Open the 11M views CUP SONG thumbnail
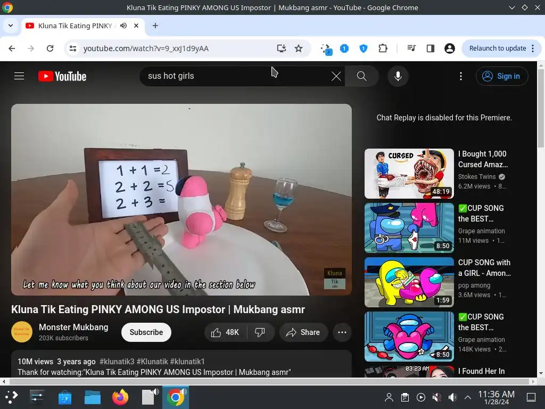The image size is (545, 409). [x=409, y=228]
